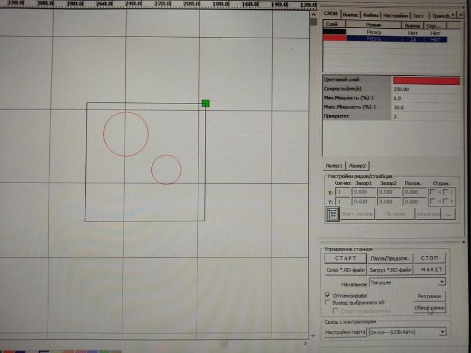Screen dimensions: 471x353
Task: Enable Вывод выбранного об checkbox
Action: click(x=327, y=303)
